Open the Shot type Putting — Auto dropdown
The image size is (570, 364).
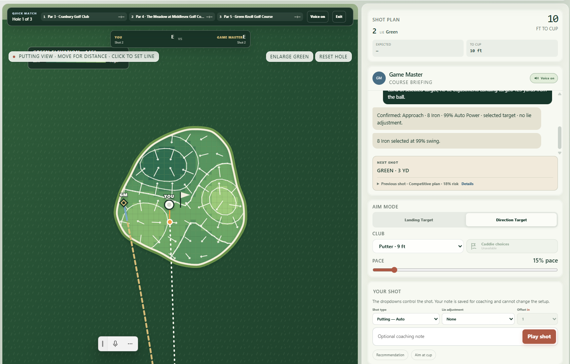(406, 319)
